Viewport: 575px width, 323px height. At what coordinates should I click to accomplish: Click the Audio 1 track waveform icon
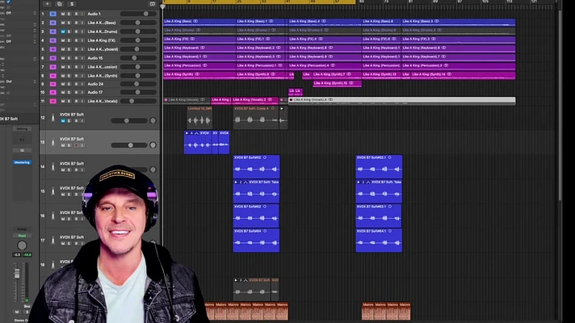click(52, 14)
